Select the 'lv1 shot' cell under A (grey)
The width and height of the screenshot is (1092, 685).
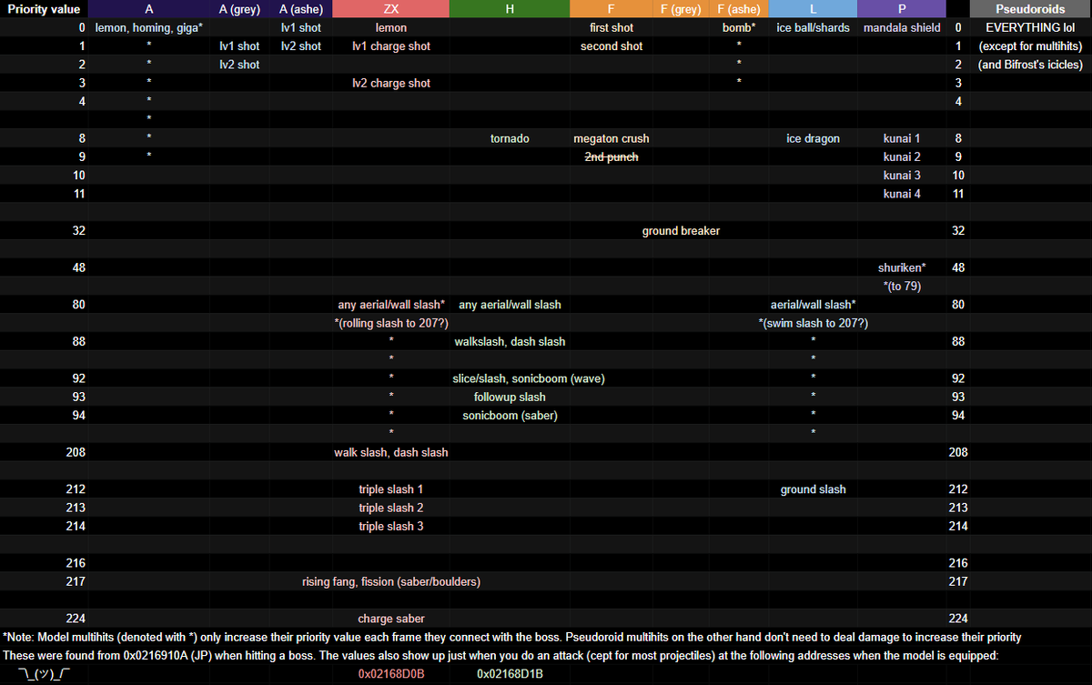click(239, 46)
